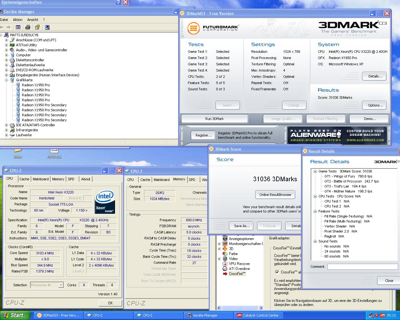Collapse the Game Tests node in Result Details
This screenshot has width=400, height=320.
coord(315,171)
